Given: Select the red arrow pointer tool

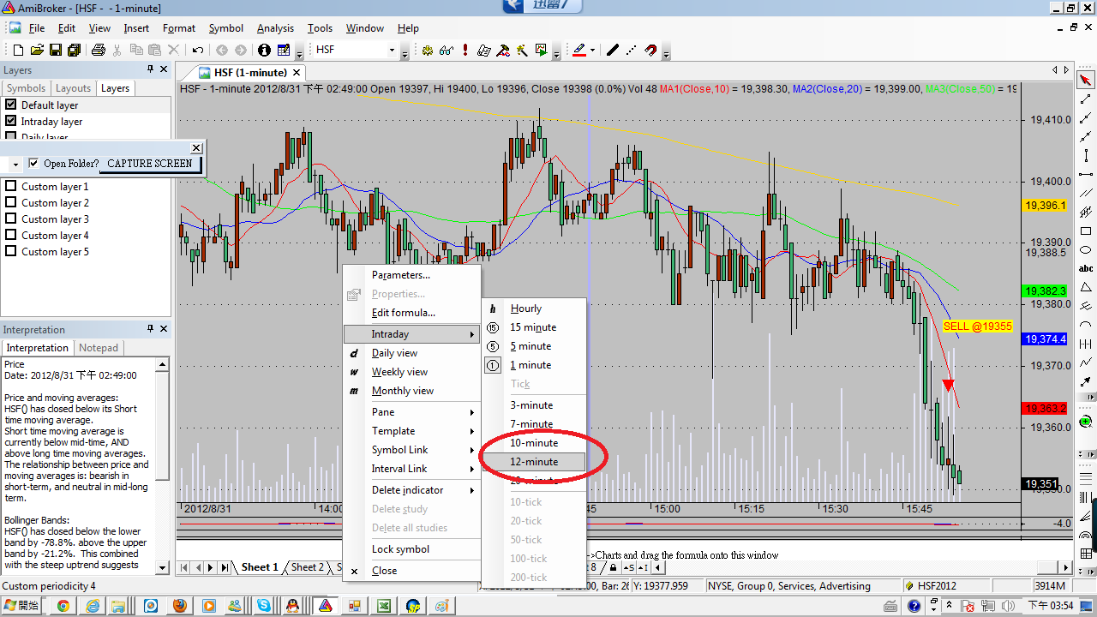Looking at the screenshot, I should point(1086,80).
